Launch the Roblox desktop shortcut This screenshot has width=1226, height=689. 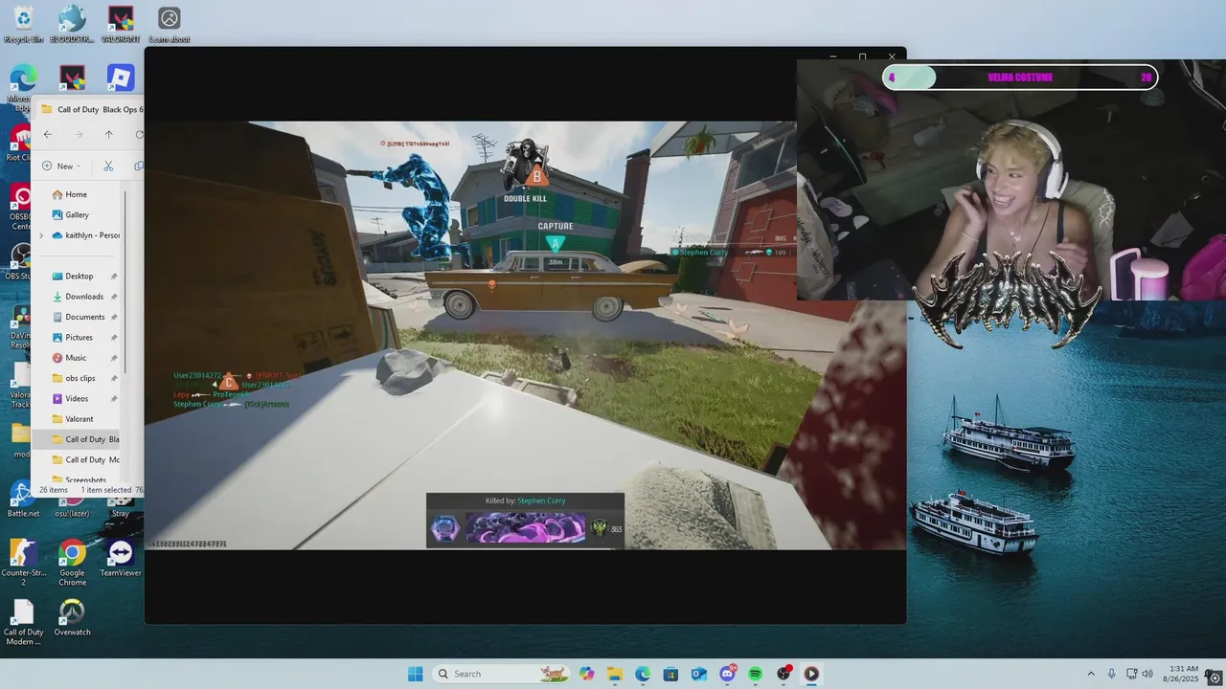[121, 78]
